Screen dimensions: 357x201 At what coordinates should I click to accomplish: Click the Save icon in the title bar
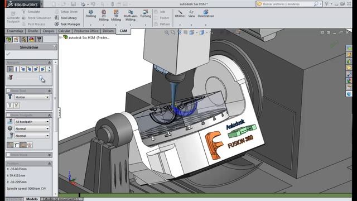click(x=73, y=4)
